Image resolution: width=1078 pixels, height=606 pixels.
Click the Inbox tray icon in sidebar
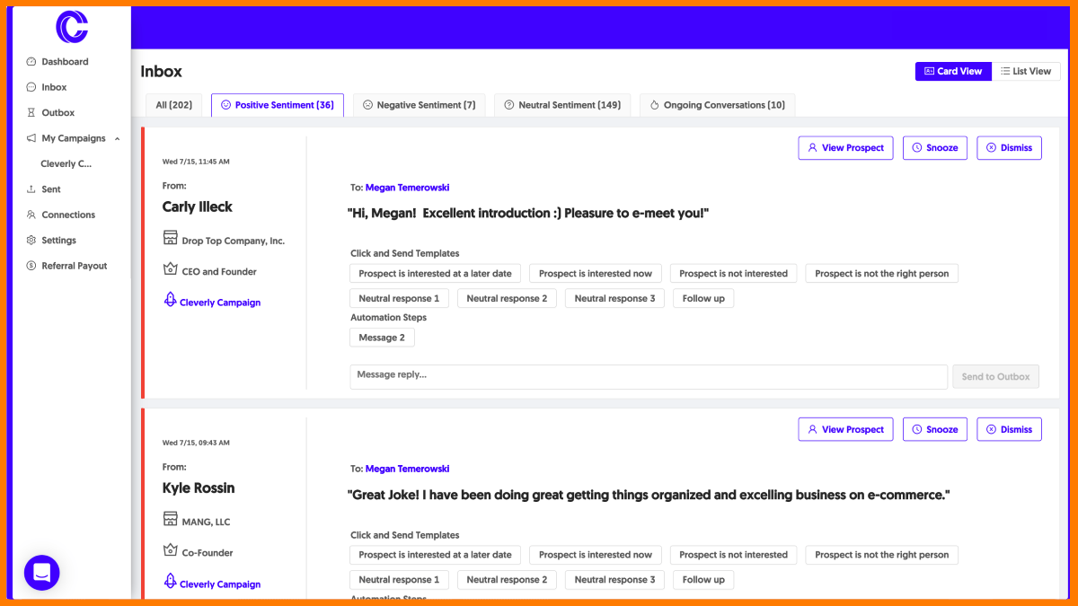pos(31,87)
